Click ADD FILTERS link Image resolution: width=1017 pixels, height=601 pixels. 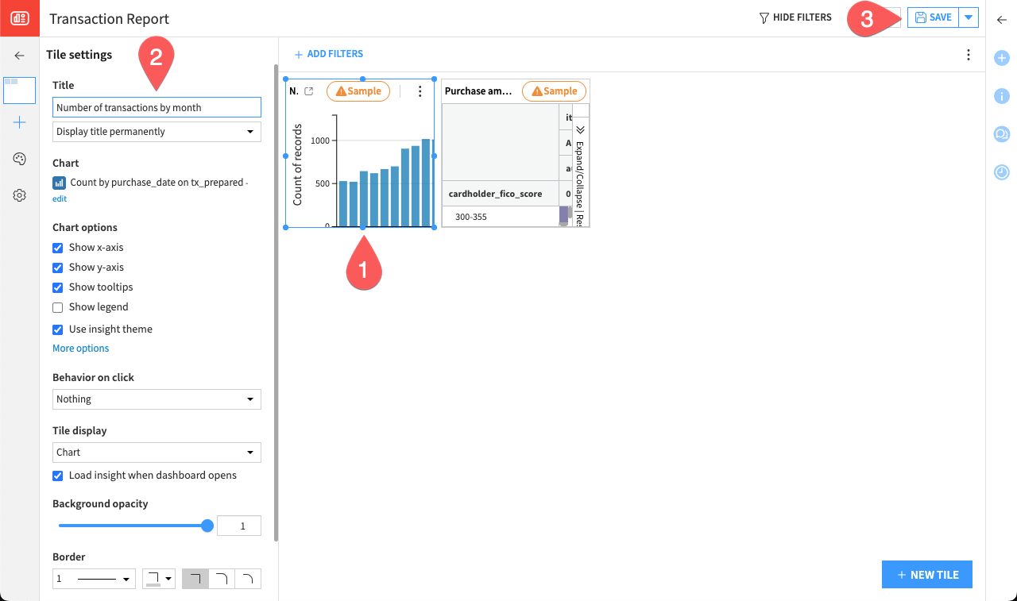pos(328,53)
